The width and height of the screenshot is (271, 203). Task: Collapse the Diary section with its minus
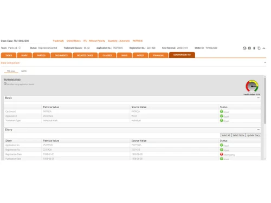pos(259,129)
